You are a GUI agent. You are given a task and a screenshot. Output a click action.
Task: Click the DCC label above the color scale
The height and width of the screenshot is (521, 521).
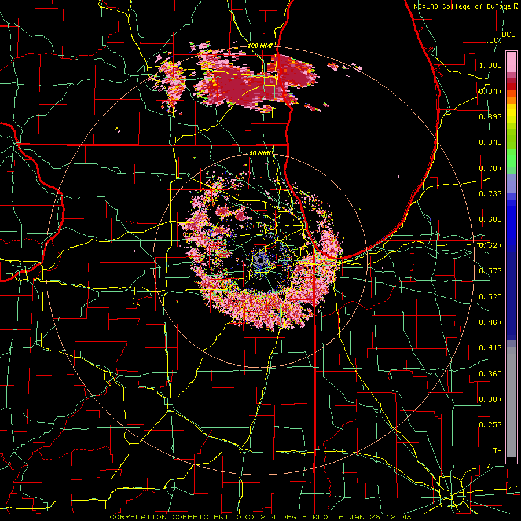point(508,35)
